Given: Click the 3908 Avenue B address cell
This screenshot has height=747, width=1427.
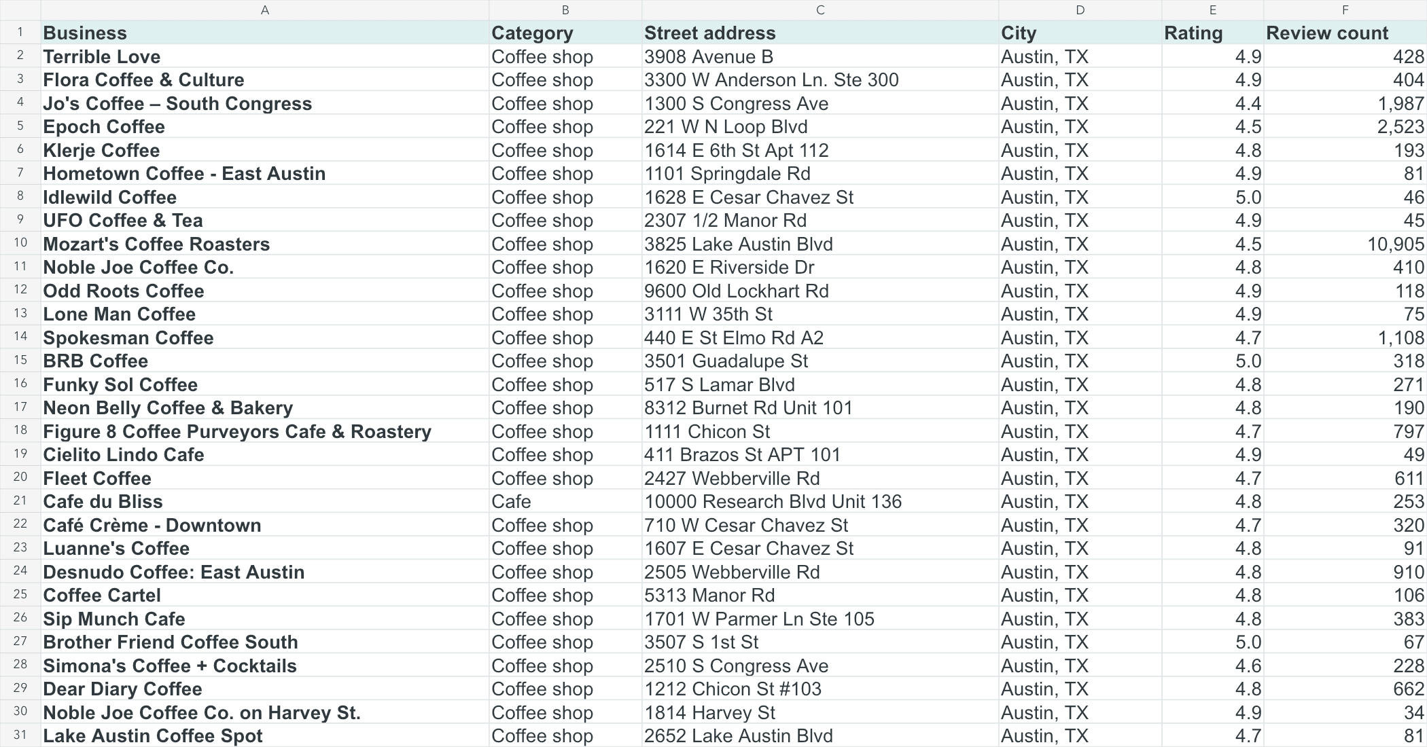Looking at the screenshot, I should tap(820, 56).
